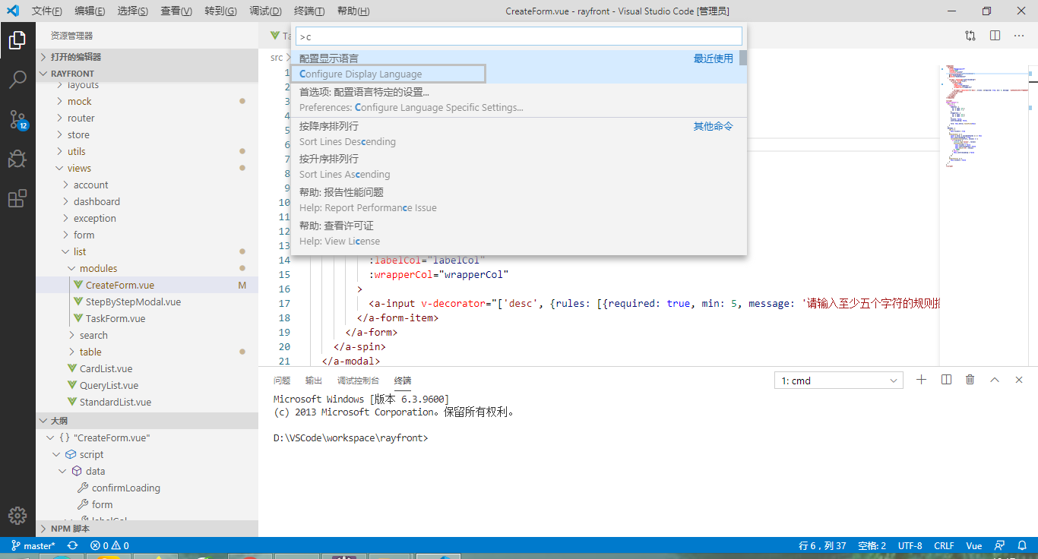This screenshot has width=1038, height=559.
Task: Open the notifications bell in status bar
Action: coord(1023,545)
